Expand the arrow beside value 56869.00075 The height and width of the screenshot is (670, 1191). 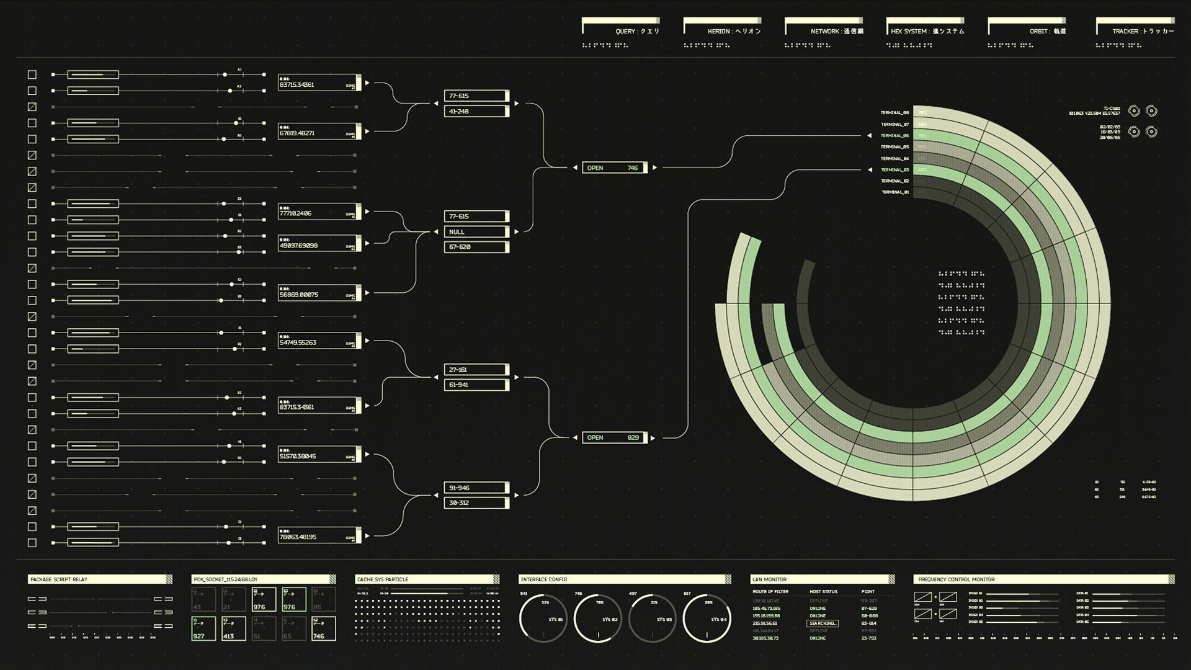367,293
